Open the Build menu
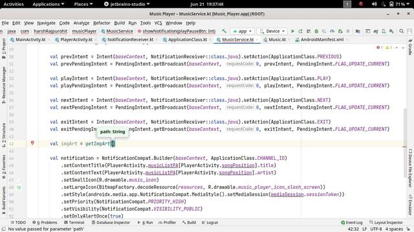The height and width of the screenshot is (232, 414). tap(119, 23)
